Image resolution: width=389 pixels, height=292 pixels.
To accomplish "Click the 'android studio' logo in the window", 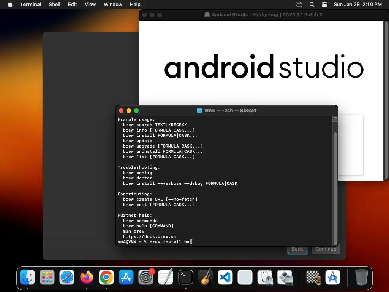I will 264,67.
